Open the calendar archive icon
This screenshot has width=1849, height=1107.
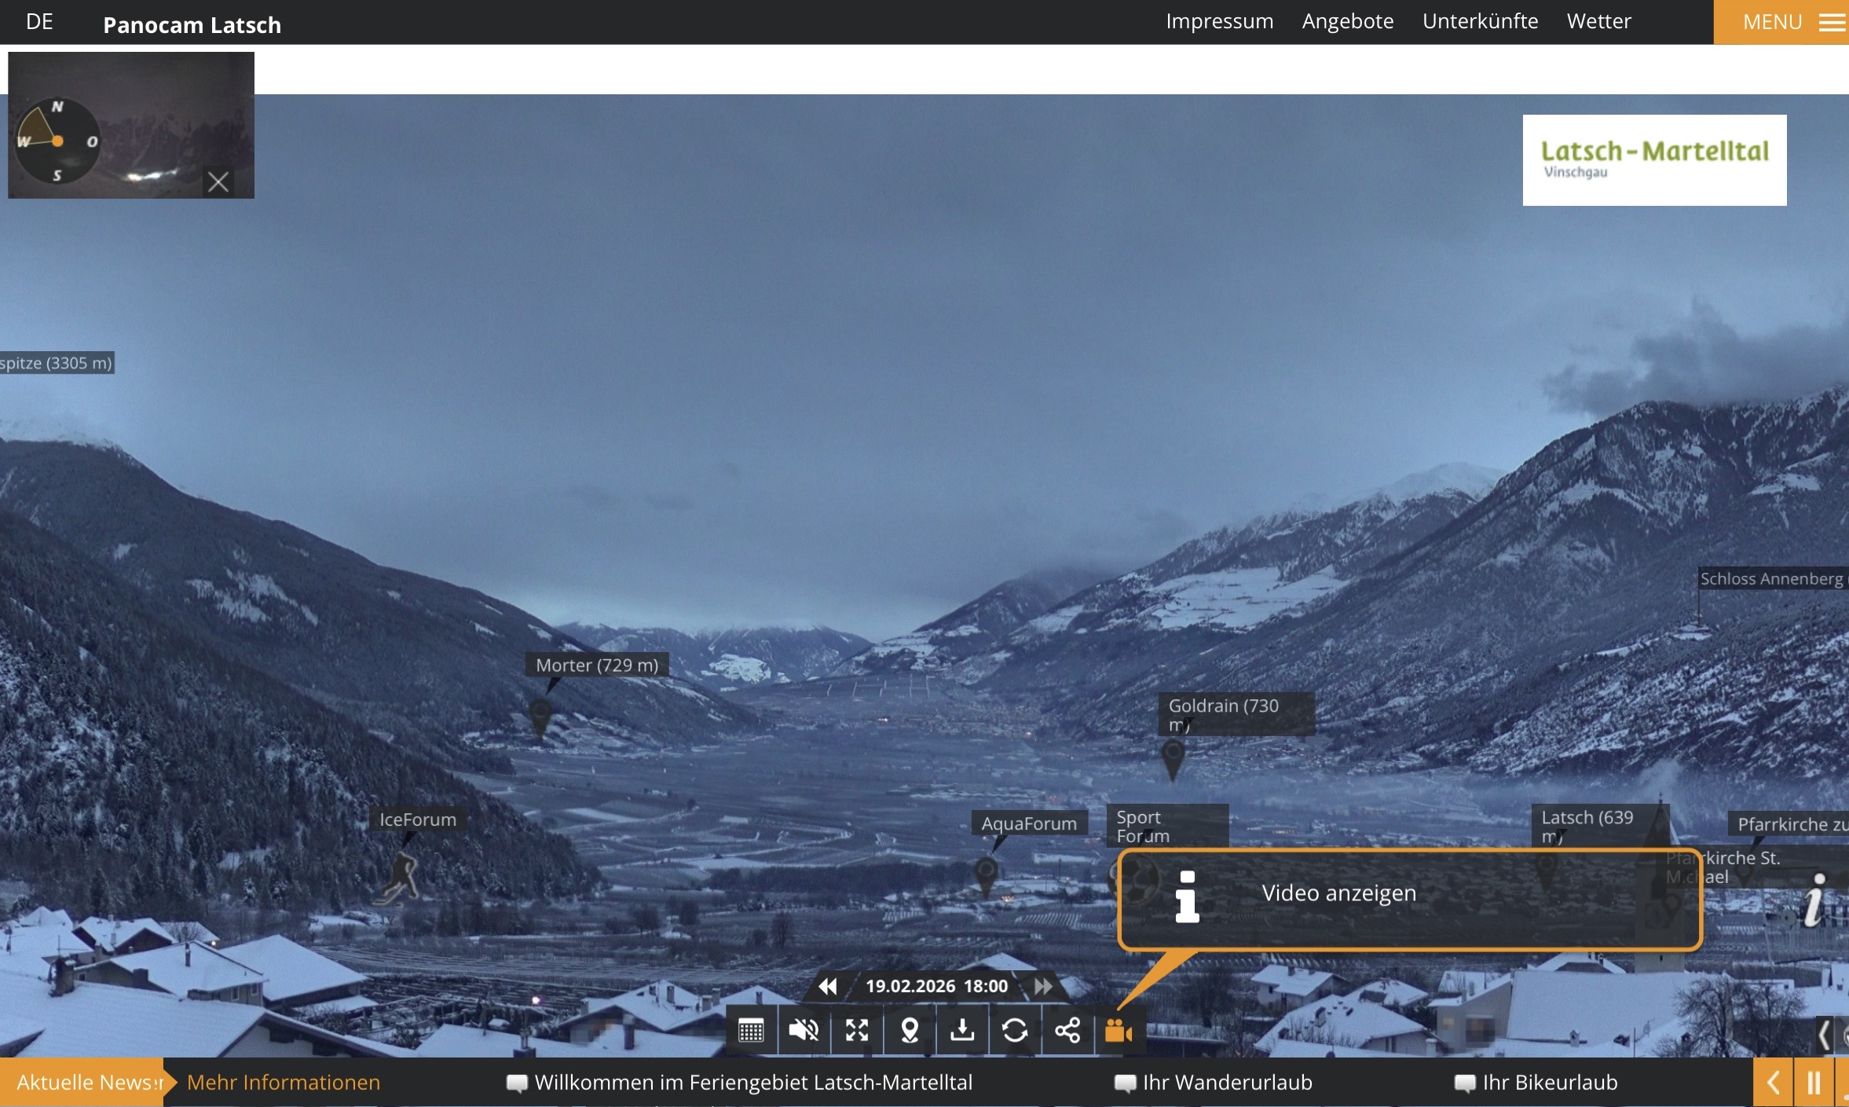(x=751, y=1030)
